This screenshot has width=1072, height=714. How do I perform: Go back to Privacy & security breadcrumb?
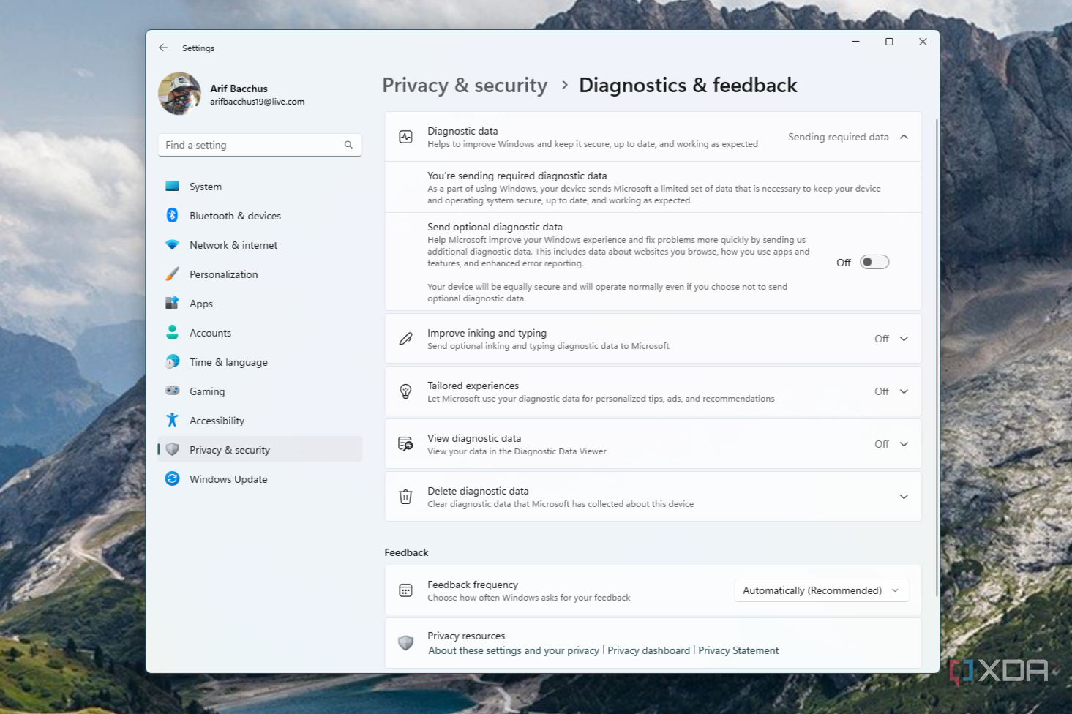click(465, 86)
